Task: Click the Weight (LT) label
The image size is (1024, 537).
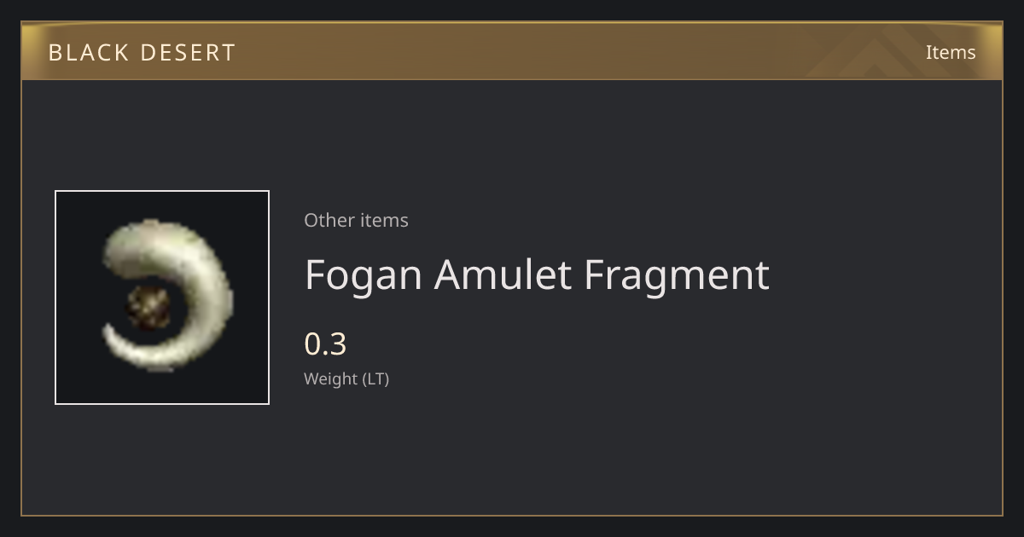Action: (346, 379)
